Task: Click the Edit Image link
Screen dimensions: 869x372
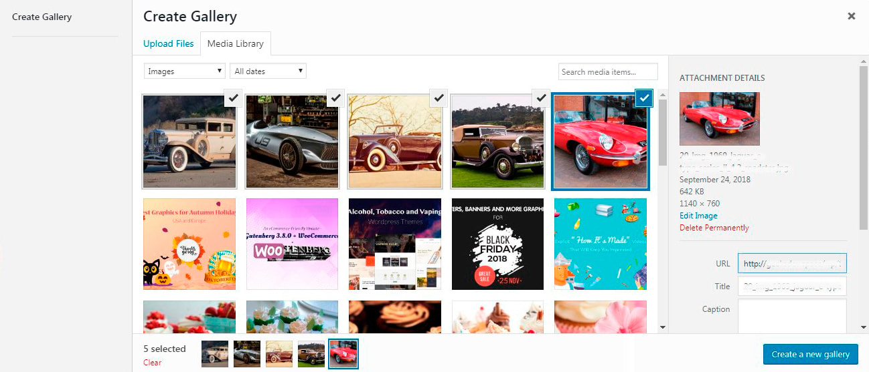Action: tap(698, 216)
